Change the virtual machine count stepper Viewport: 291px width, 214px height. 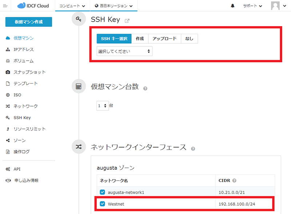click(103, 106)
